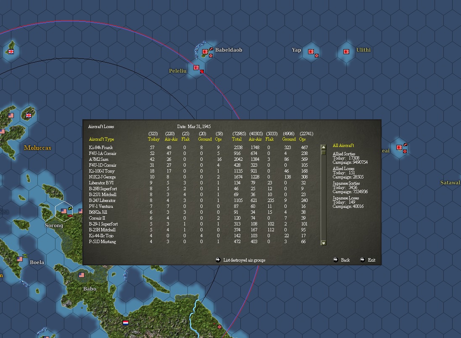Click the red unit marker at Yap
This screenshot has width=461, height=338.
pos(316,55)
